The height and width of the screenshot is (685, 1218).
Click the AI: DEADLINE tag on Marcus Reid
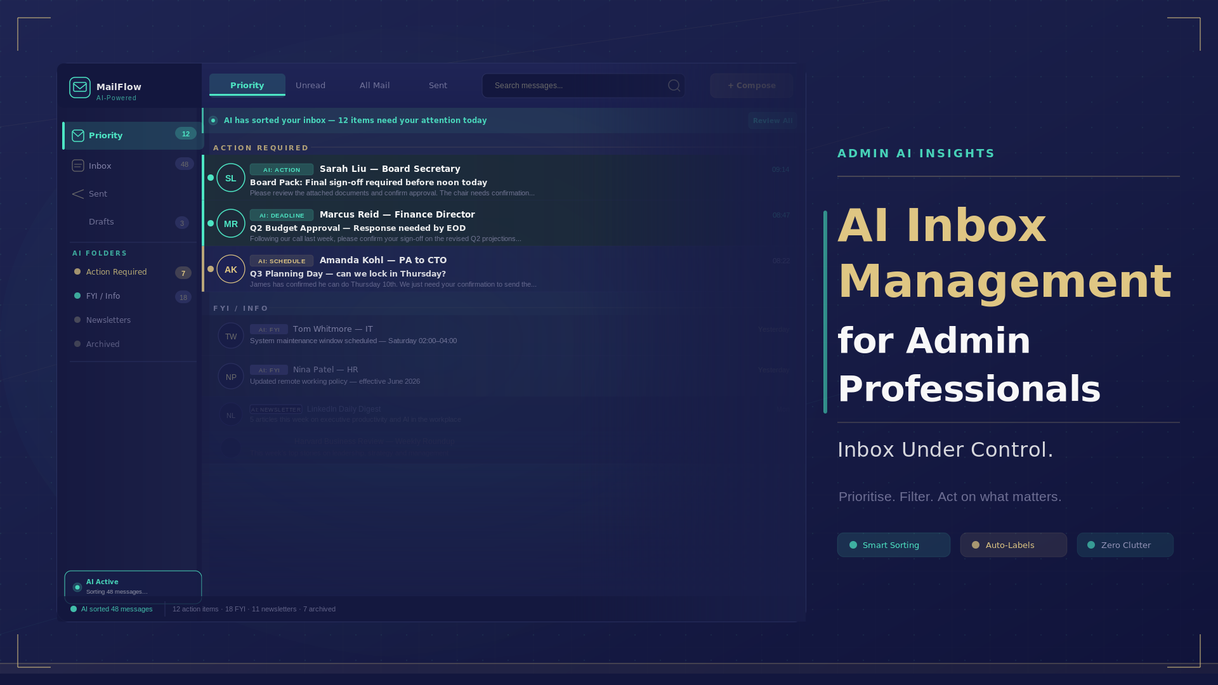click(x=282, y=215)
